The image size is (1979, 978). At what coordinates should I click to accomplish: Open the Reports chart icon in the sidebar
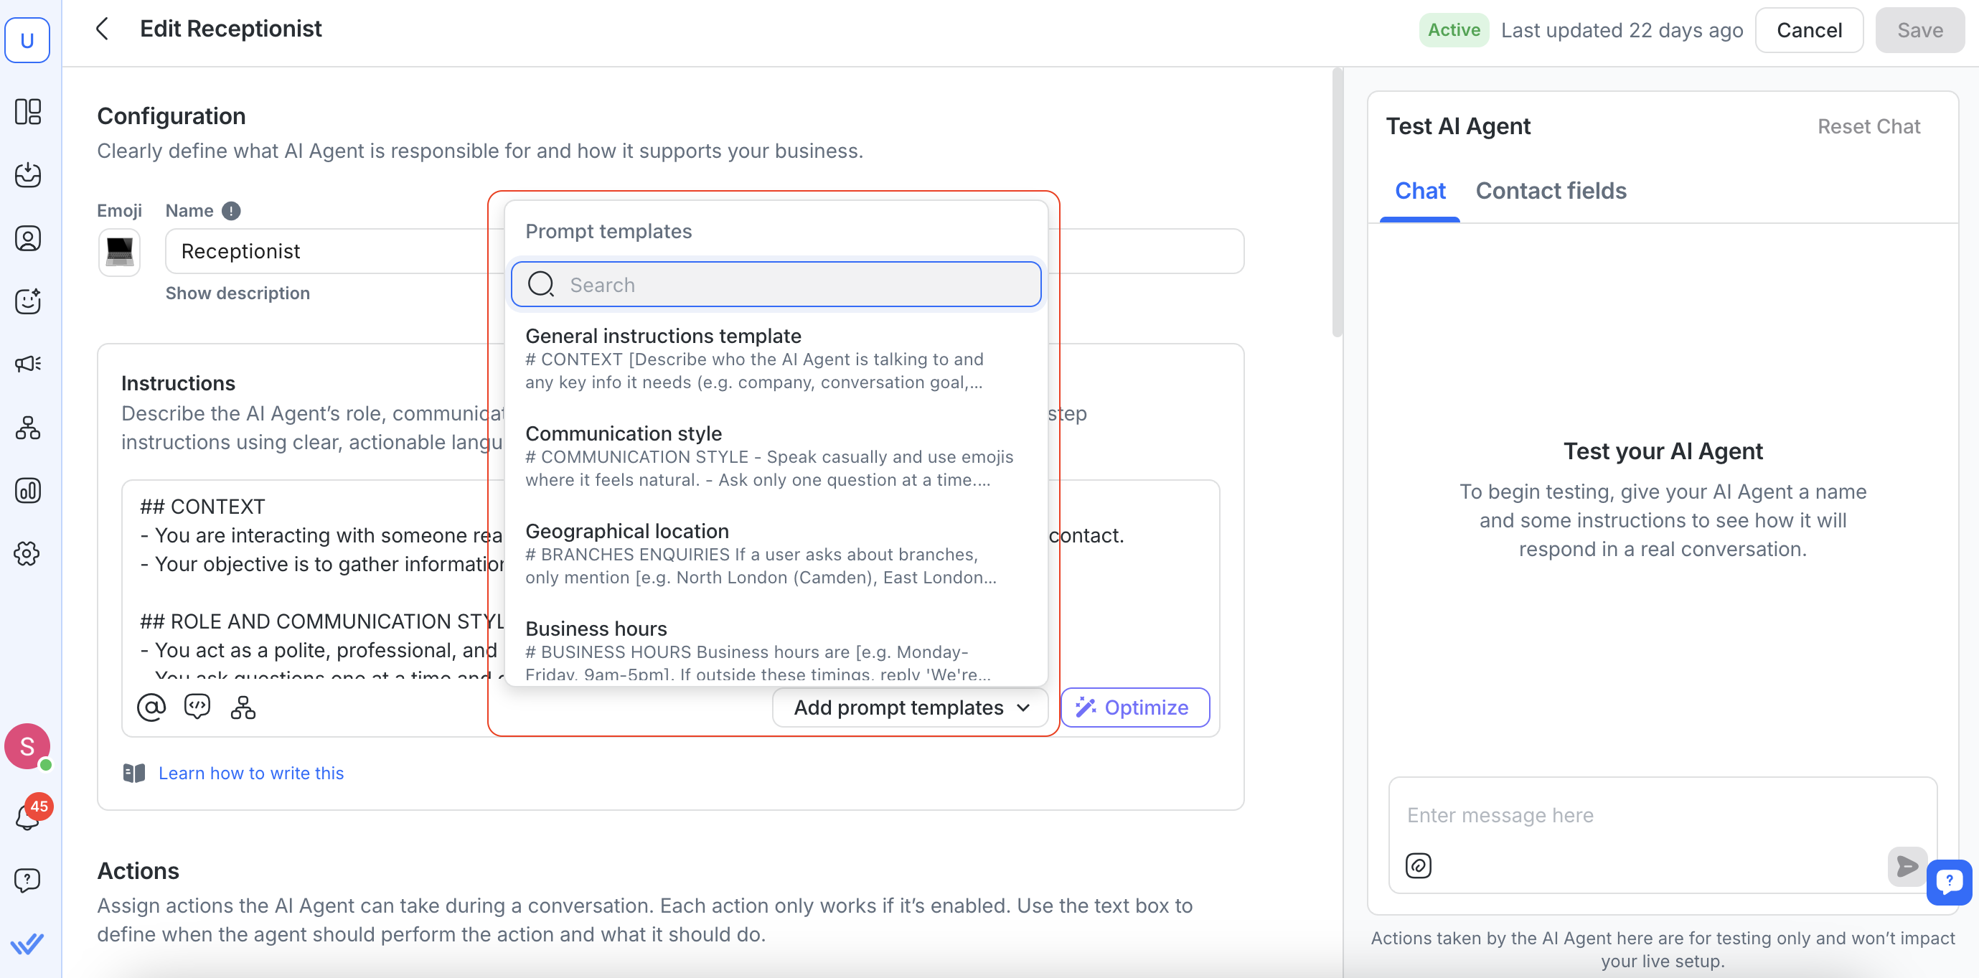coord(28,490)
